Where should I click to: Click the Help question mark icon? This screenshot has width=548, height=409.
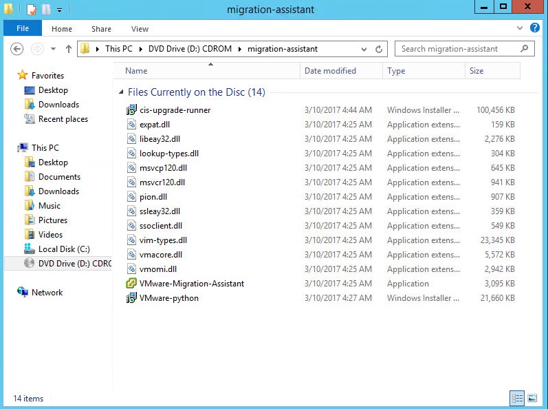tap(535, 28)
